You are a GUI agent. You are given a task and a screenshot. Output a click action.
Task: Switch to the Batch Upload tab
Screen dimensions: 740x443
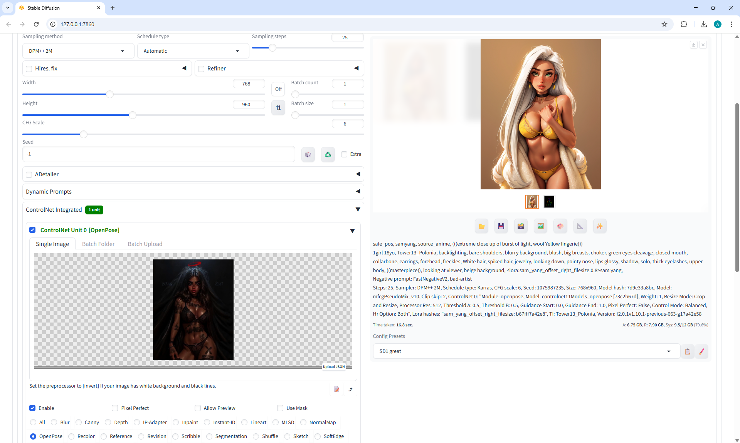pyautogui.click(x=145, y=244)
